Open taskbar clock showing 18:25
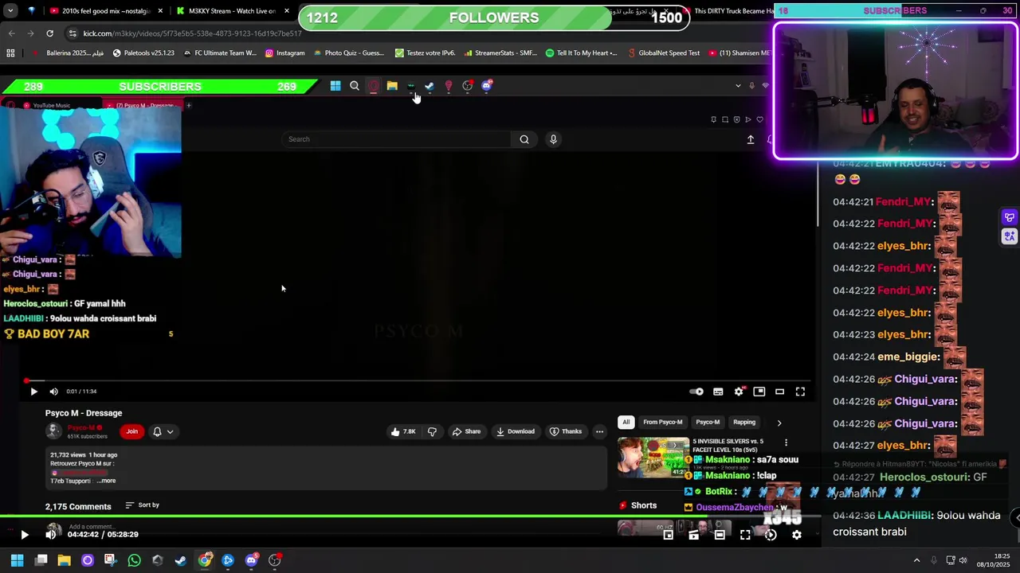 [x=994, y=560]
